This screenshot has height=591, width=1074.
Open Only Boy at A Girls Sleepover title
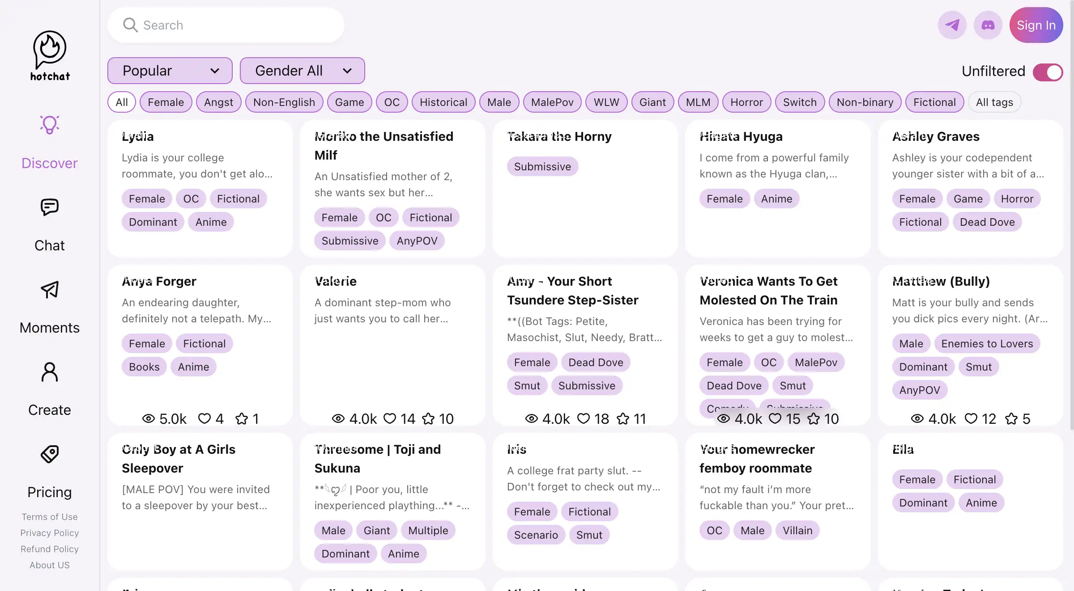[x=179, y=459]
